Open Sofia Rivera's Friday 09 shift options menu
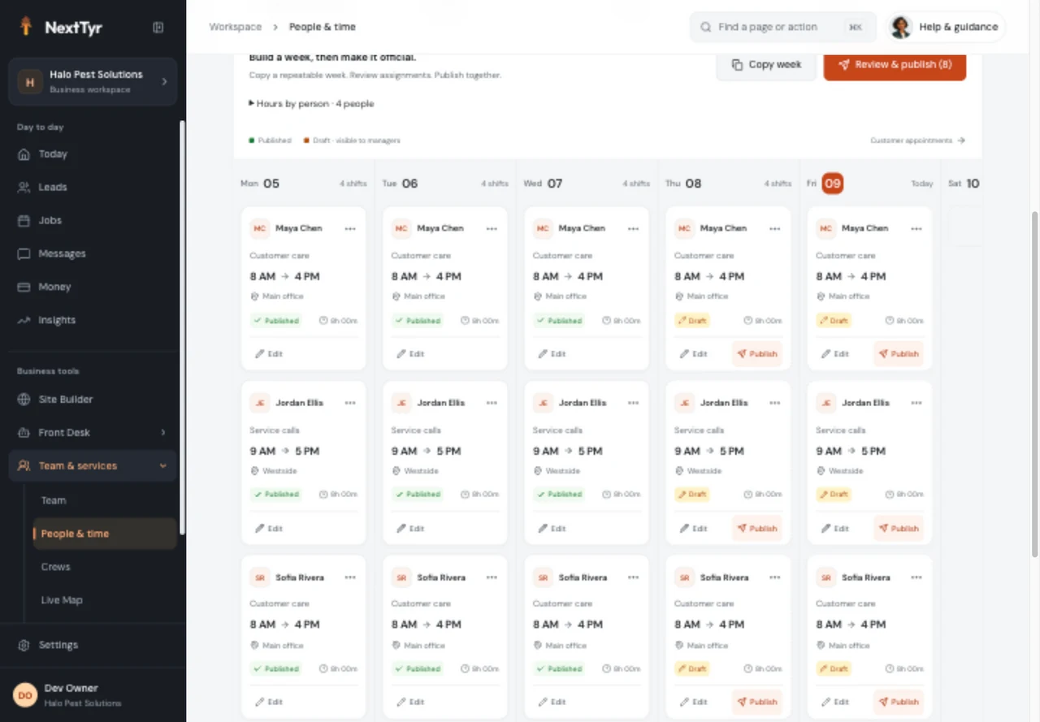The width and height of the screenshot is (1040, 722). tap(916, 577)
